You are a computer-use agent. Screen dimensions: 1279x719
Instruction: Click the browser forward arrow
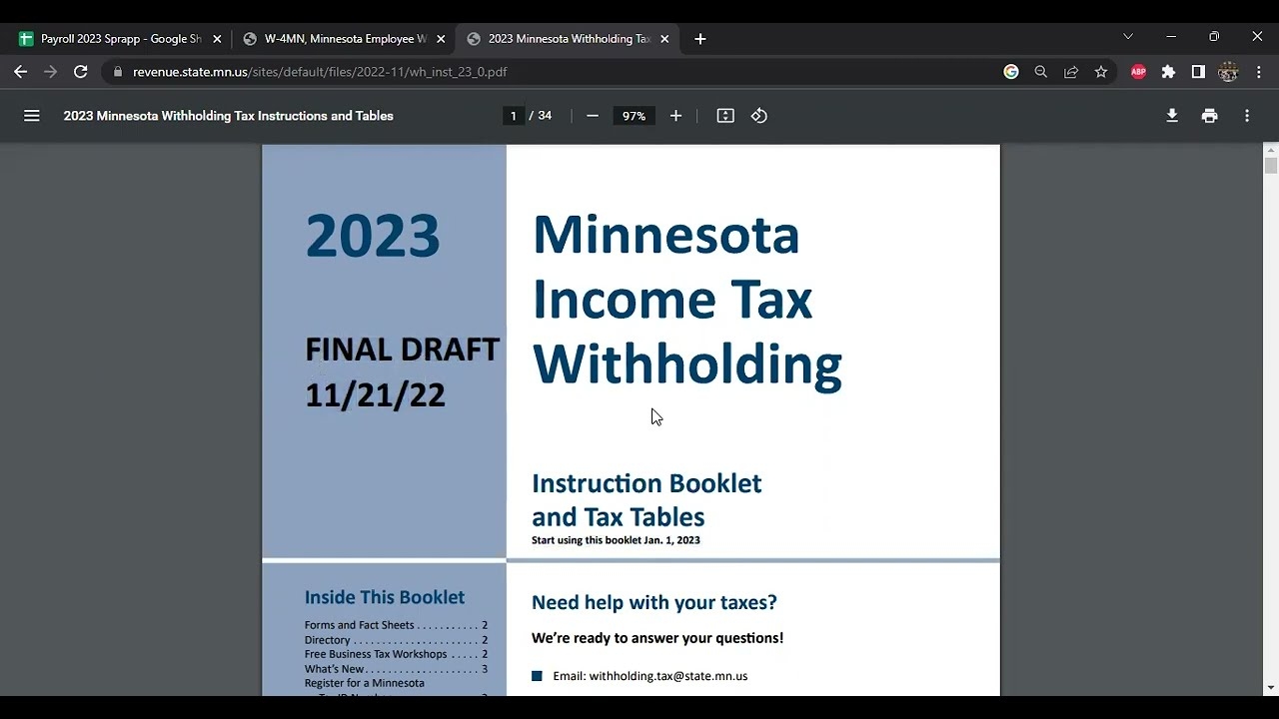(51, 72)
